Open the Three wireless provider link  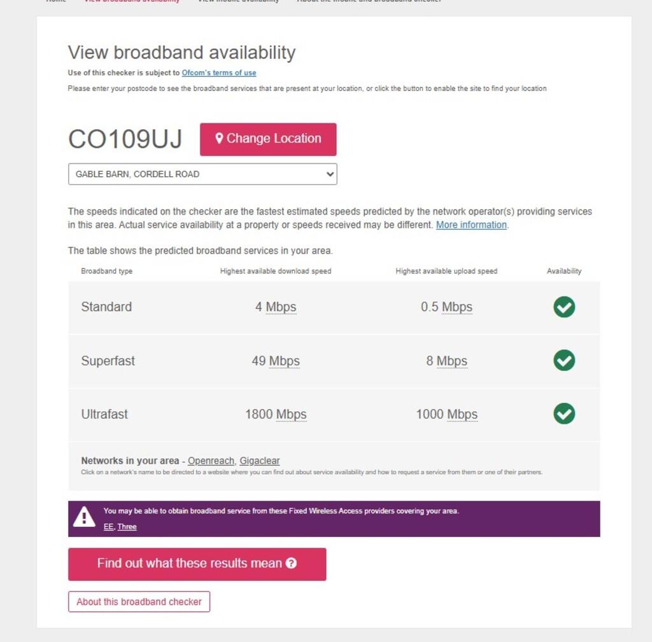[x=127, y=527]
